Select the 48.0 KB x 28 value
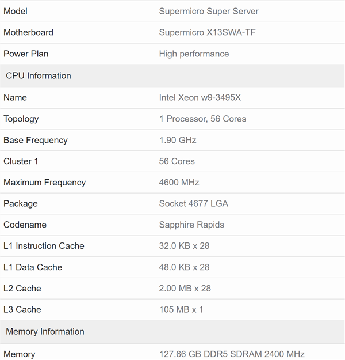Image resolution: width=345 pixels, height=360 pixels. point(184,267)
